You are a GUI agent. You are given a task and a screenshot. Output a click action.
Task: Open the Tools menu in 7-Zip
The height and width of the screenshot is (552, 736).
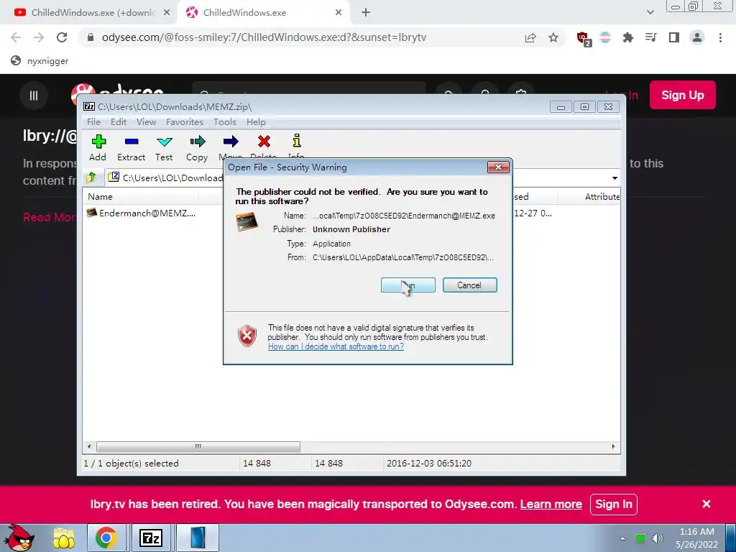tap(225, 122)
